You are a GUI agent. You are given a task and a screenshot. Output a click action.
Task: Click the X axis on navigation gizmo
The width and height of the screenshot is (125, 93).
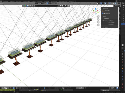point(98,11)
